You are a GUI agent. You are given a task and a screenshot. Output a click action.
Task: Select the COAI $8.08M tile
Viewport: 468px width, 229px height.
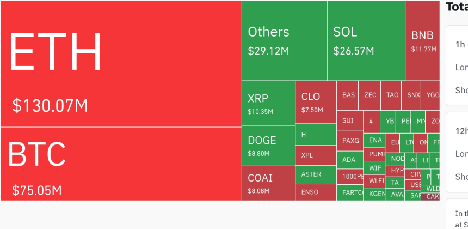click(268, 183)
